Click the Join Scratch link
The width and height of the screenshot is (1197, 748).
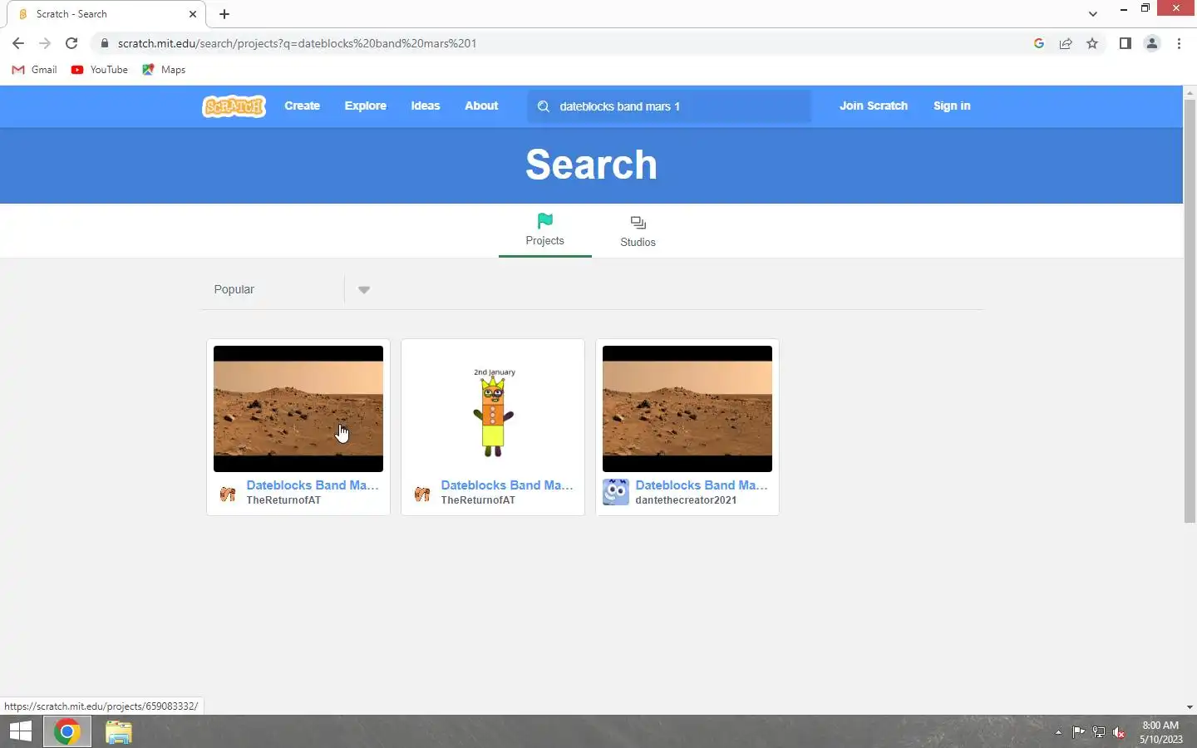[x=874, y=106]
